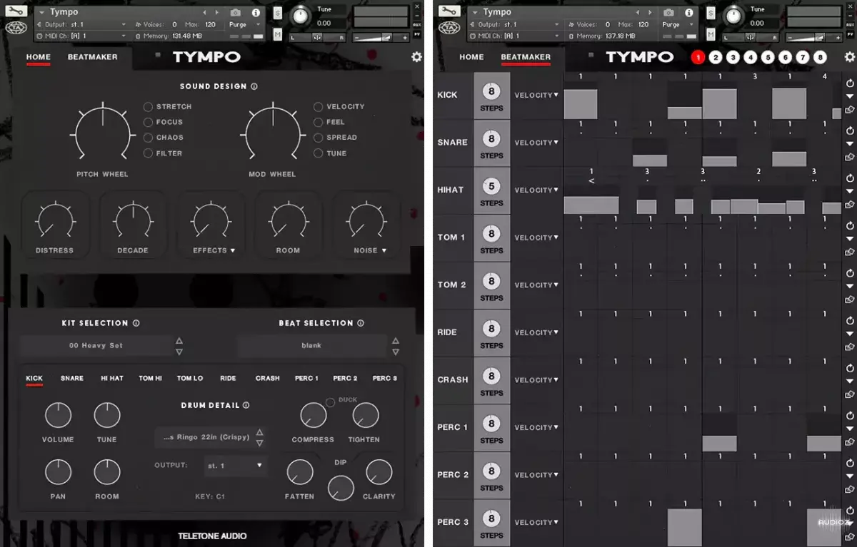The height and width of the screenshot is (547, 857).
Task: Open the info icon beside Sound Design
Action: [254, 86]
